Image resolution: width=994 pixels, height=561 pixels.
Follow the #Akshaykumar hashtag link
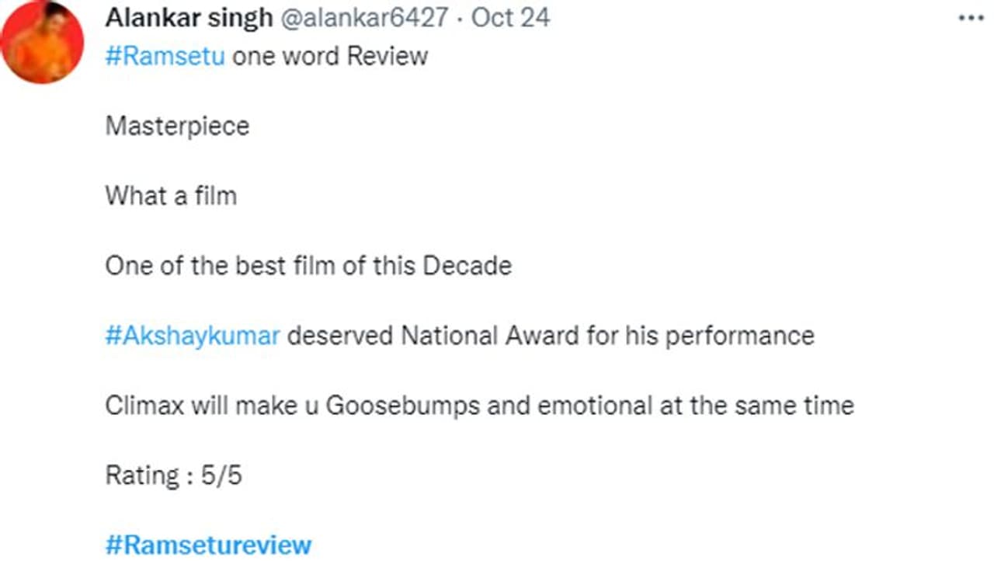pyautogui.click(x=193, y=336)
